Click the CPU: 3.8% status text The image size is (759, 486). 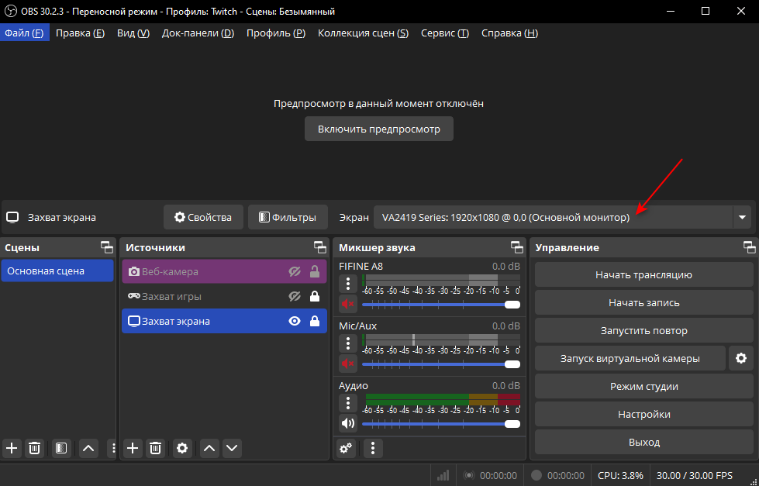(620, 475)
